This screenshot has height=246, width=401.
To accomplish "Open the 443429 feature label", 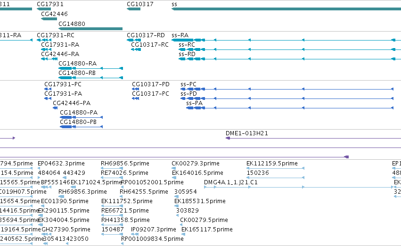I will (74, 173).
